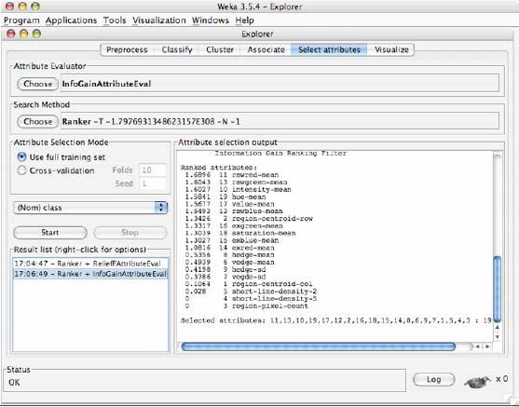Click the output scroll up arrow

click(x=497, y=328)
